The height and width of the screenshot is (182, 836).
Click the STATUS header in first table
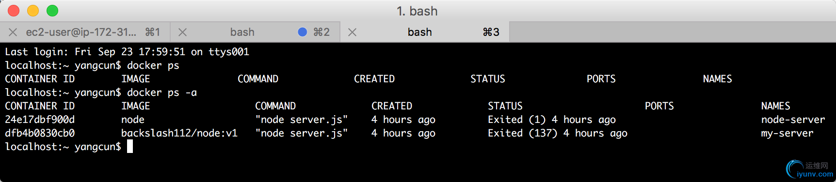488,79
